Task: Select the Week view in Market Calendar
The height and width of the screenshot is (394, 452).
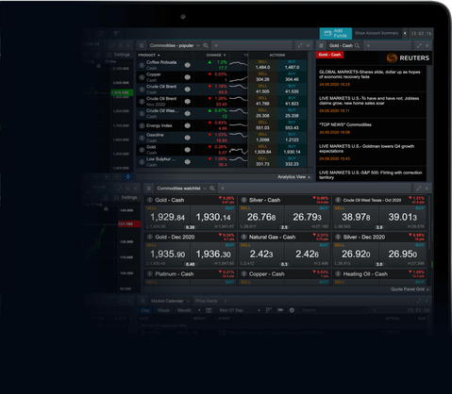Action: click(x=163, y=310)
